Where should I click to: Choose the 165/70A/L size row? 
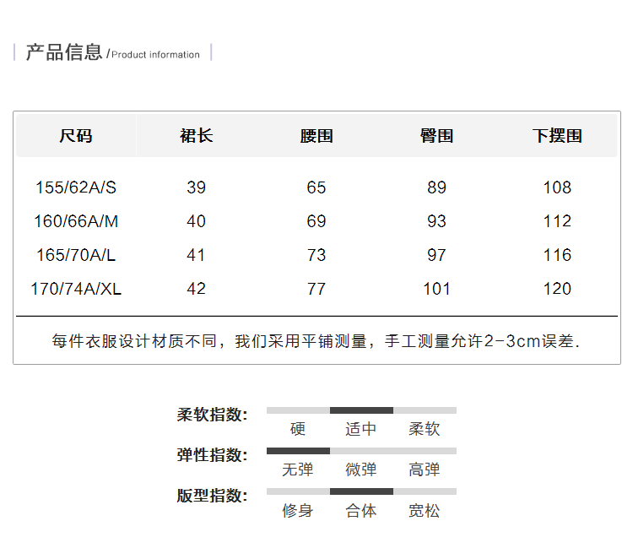click(76, 255)
